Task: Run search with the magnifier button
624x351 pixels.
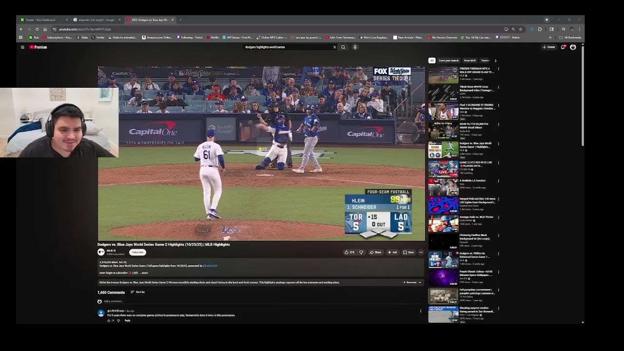Action: [343, 47]
